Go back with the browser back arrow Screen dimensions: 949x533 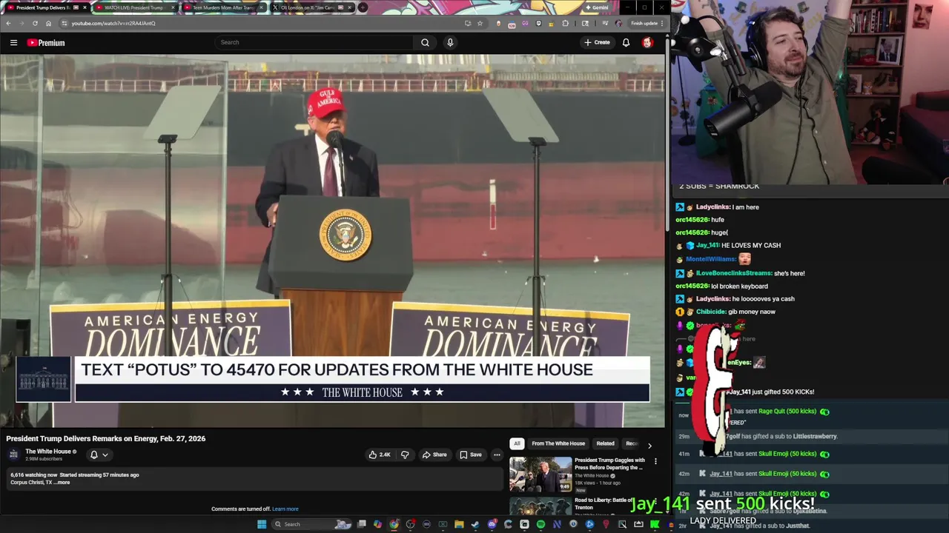click(8, 23)
